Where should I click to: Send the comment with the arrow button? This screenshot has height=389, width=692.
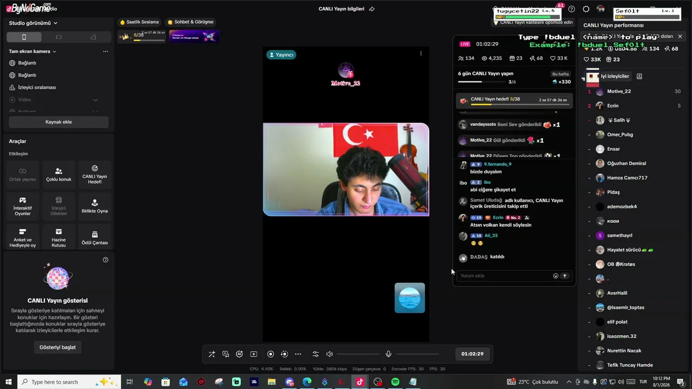[565, 276]
